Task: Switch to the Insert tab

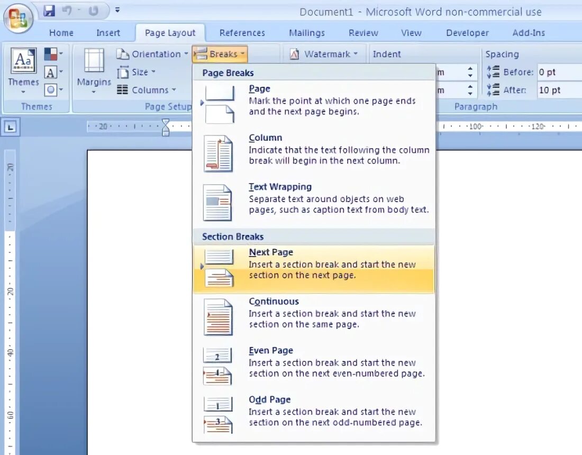Action: tap(108, 33)
